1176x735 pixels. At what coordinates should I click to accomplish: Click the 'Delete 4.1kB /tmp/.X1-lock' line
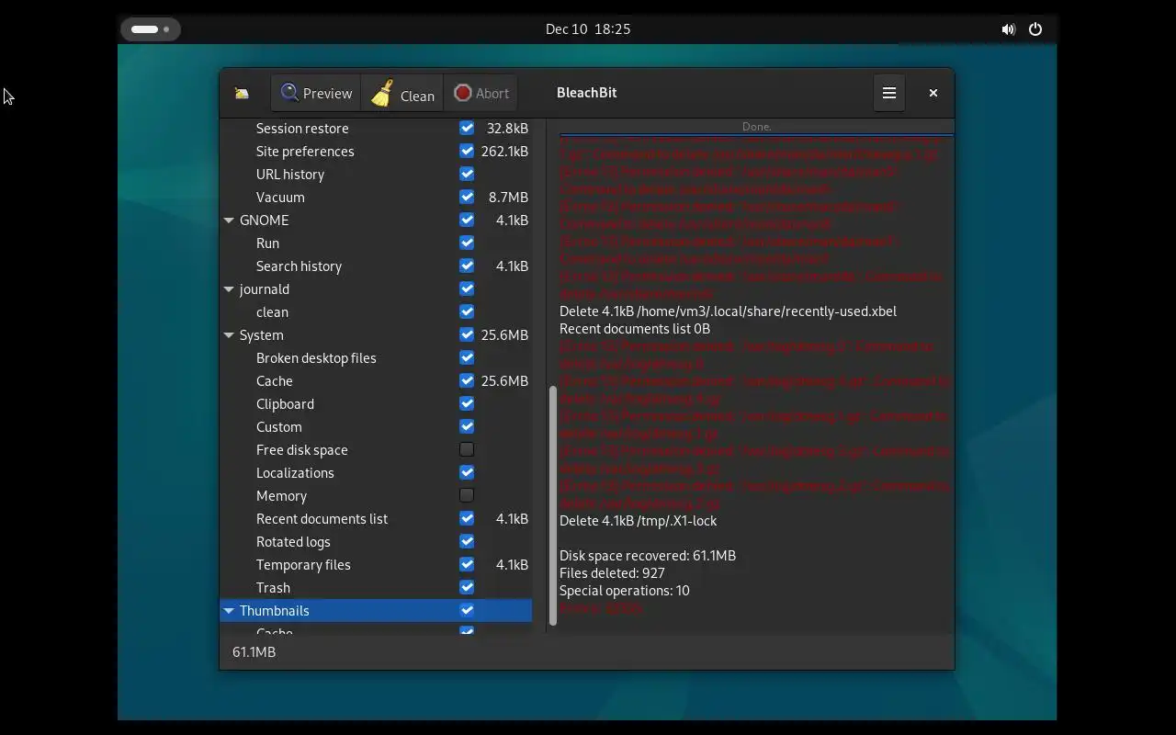[x=639, y=520]
